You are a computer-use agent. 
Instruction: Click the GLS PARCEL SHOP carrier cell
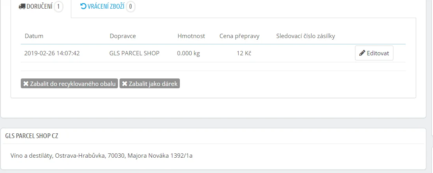pyautogui.click(x=134, y=53)
